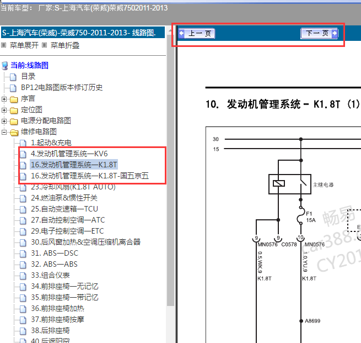Open 33.组合仪表 diagram

pos(50,276)
